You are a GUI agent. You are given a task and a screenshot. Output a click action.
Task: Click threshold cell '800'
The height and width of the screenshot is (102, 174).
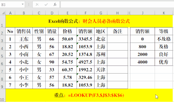[142, 47]
